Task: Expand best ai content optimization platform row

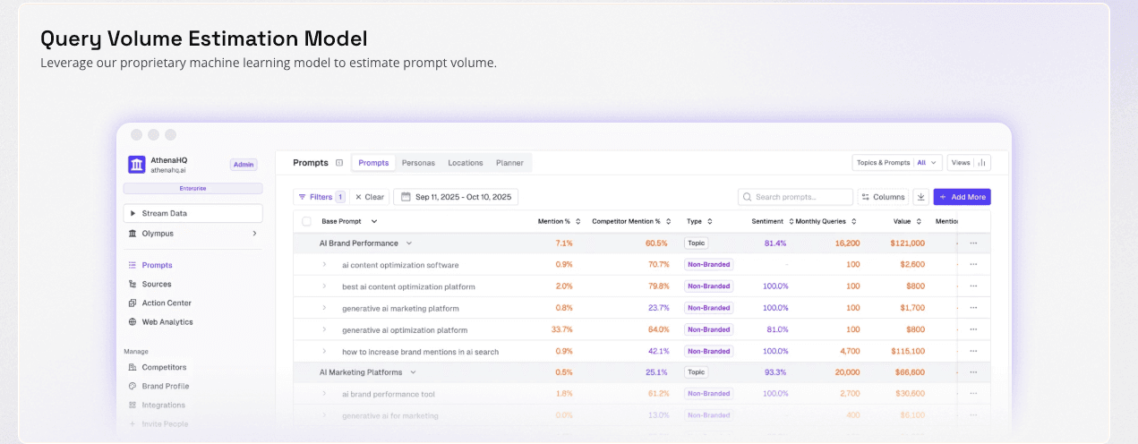Action: pos(325,286)
